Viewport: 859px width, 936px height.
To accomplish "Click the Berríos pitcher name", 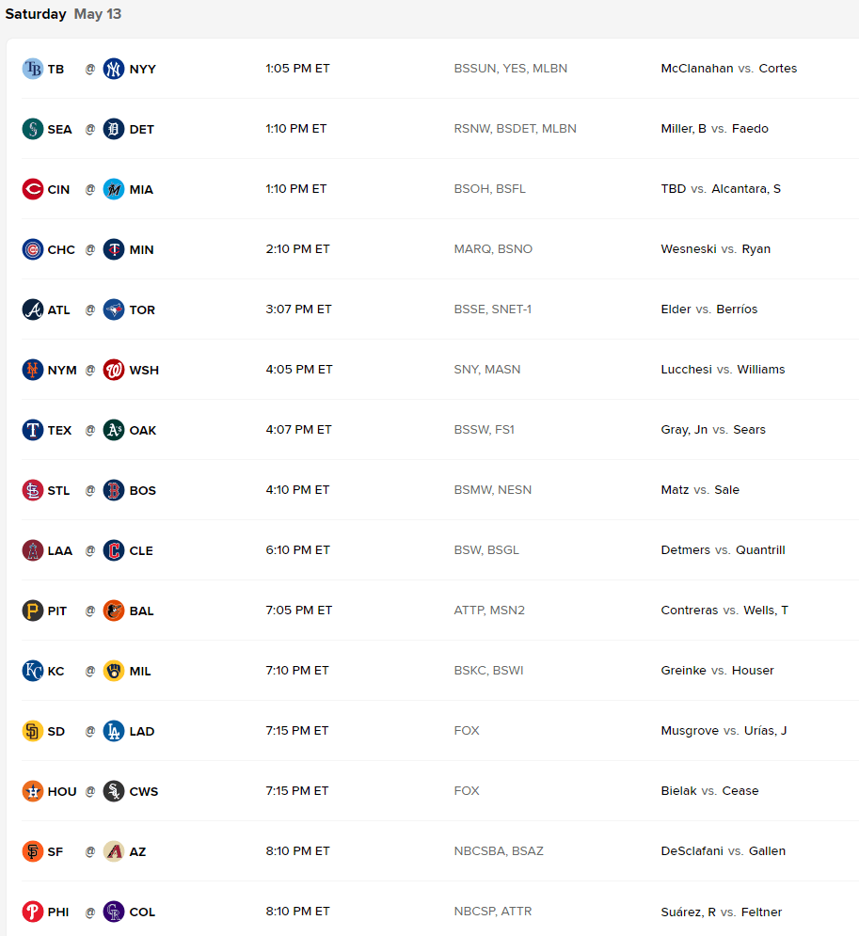I will click(737, 309).
